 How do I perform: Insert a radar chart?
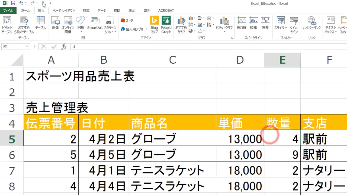click(x=210, y=18)
